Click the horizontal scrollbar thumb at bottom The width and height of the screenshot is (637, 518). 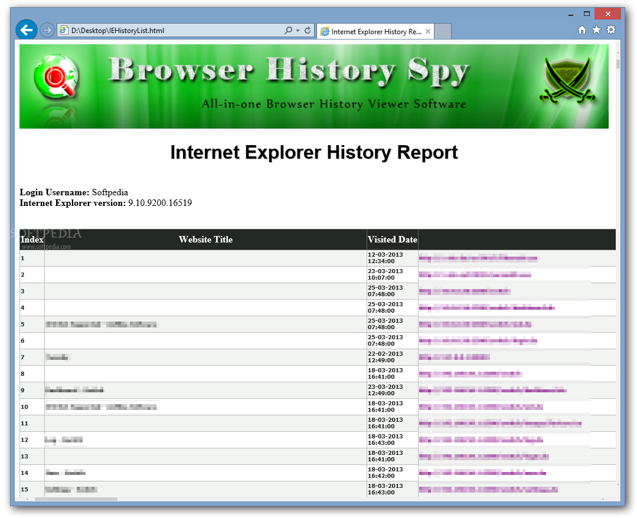(76, 499)
